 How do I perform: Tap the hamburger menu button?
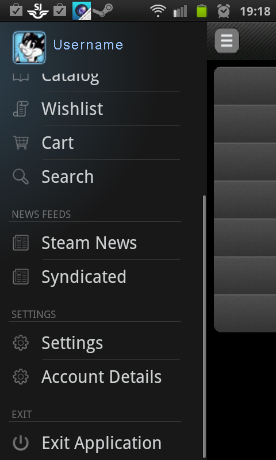click(x=227, y=40)
